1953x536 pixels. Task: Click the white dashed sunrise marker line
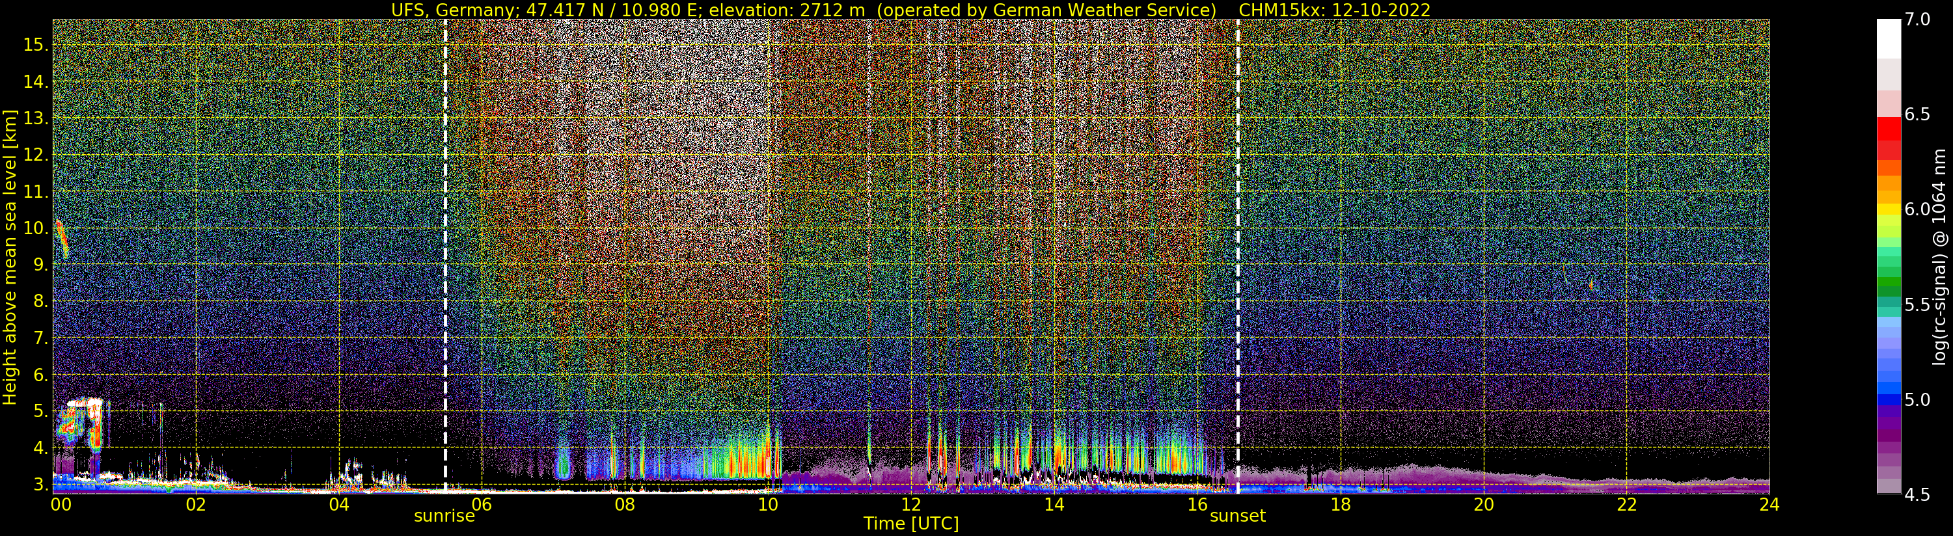445,255
